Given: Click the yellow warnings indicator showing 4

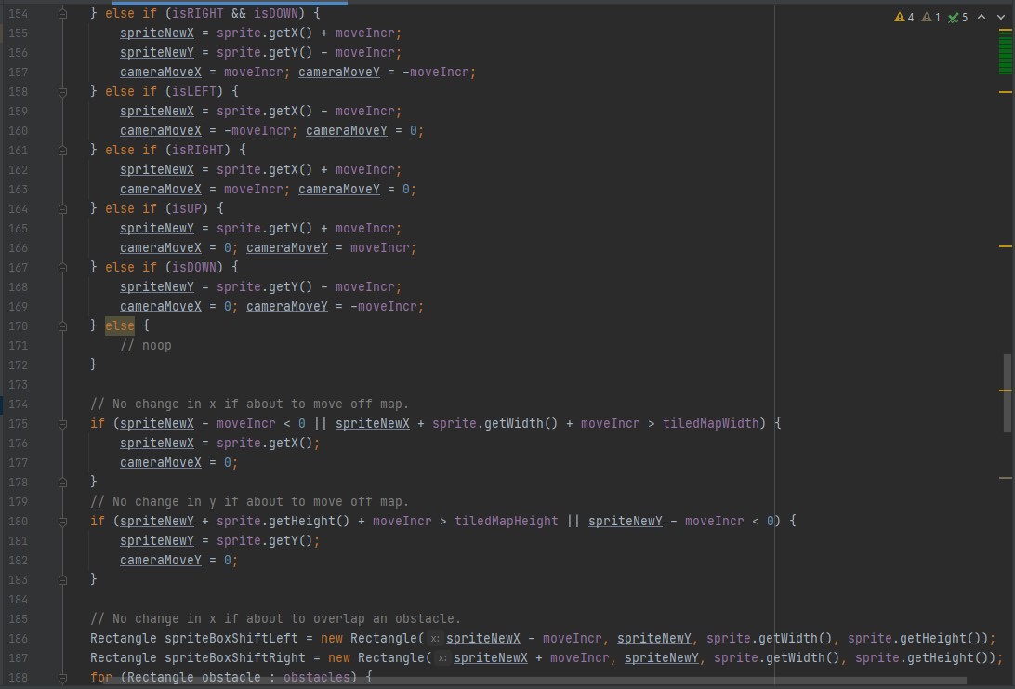Looking at the screenshot, I should (898, 16).
